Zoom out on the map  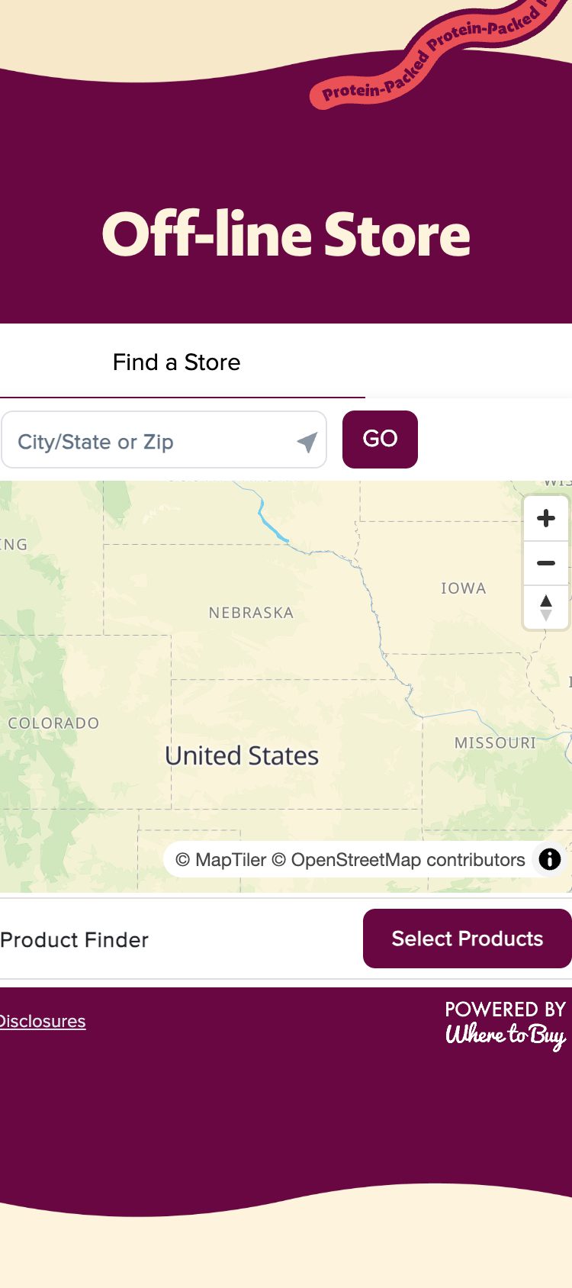pyautogui.click(x=546, y=563)
